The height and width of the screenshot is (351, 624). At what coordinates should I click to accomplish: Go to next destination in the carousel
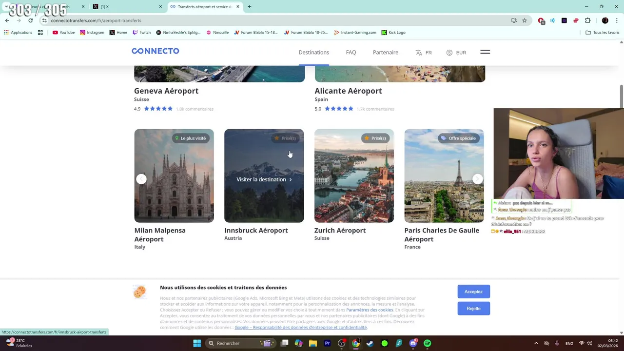pyautogui.click(x=478, y=179)
